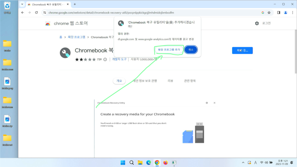Click the browser back arrow

pyautogui.click(x=23, y=13)
